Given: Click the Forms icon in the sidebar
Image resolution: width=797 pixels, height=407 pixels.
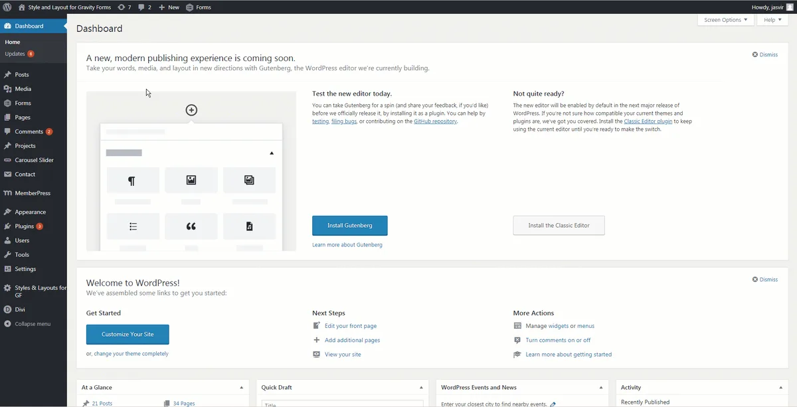Looking at the screenshot, I should point(7,103).
